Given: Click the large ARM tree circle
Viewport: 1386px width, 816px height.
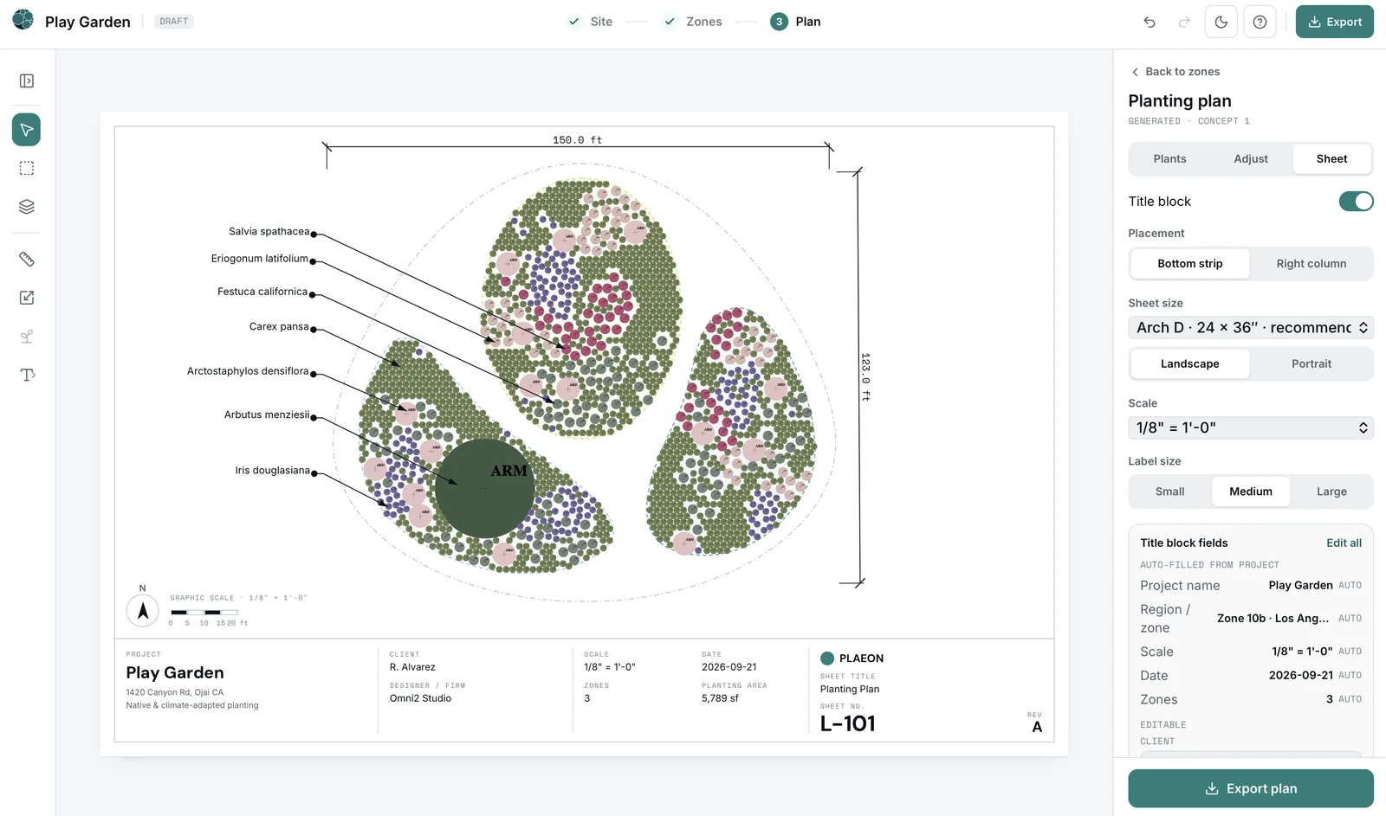Looking at the screenshot, I should [485, 489].
